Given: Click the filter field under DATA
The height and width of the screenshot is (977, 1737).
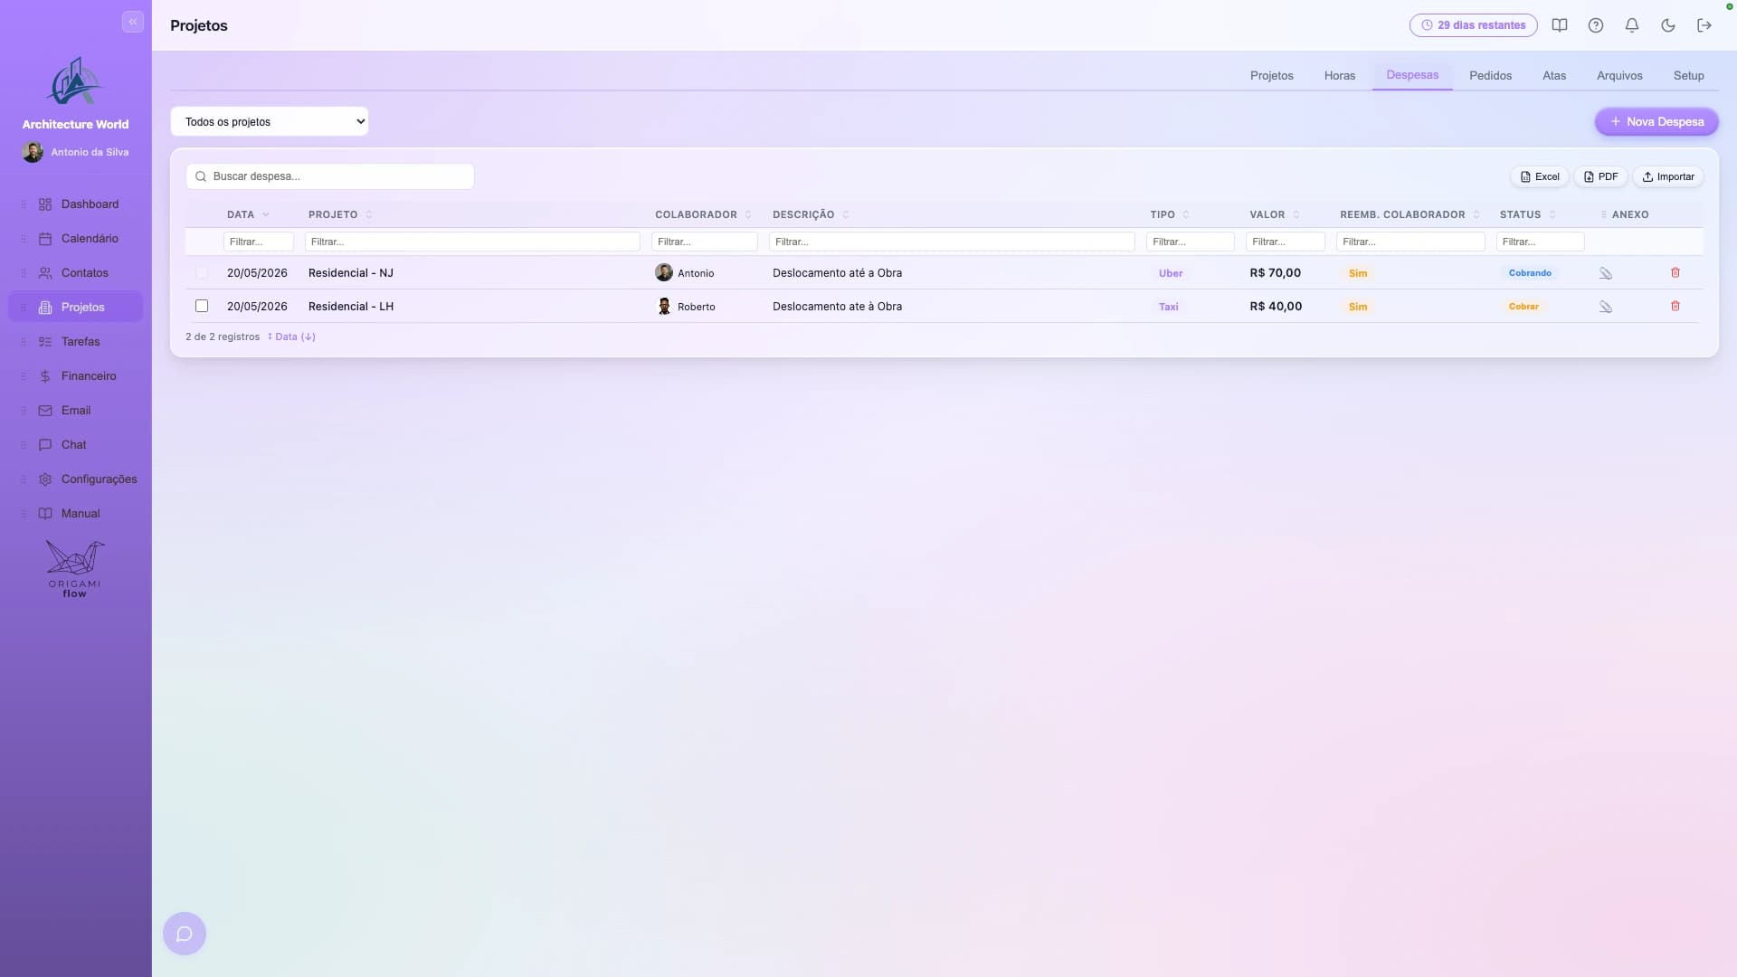Looking at the screenshot, I should click(x=258, y=242).
